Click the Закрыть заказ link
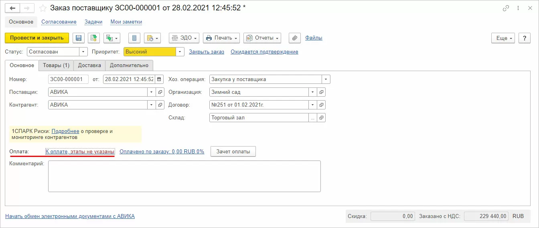The image size is (539, 228). [x=207, y=52]
